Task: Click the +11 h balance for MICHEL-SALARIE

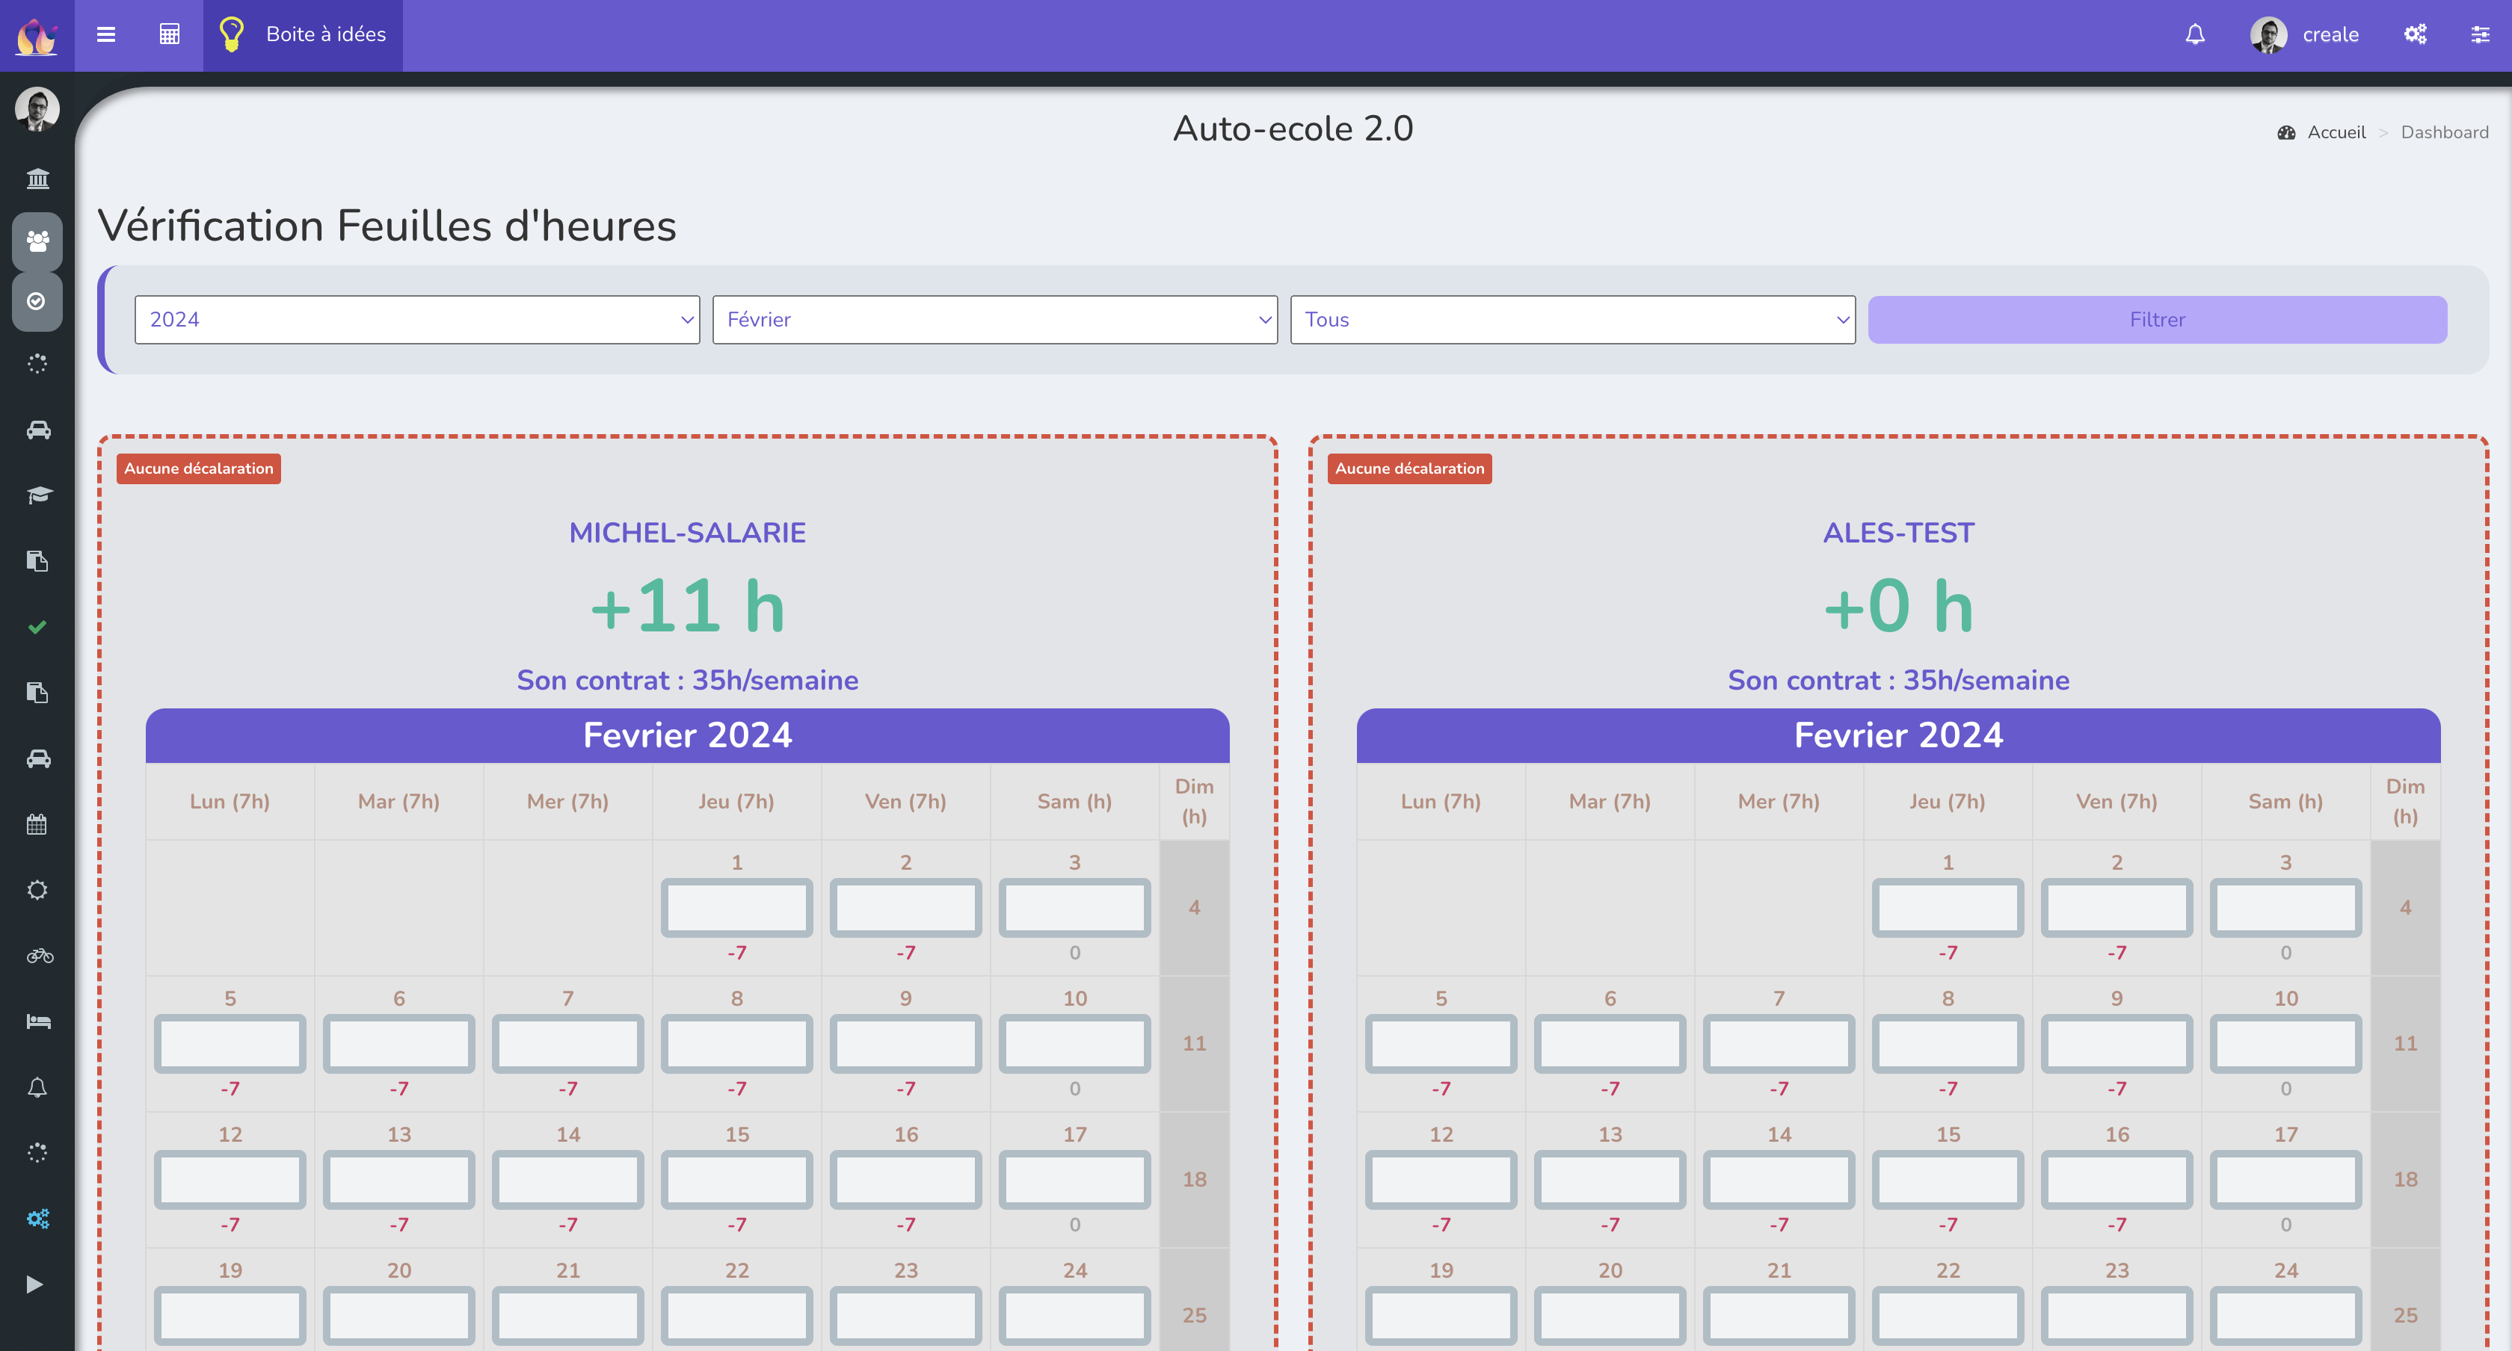Action: pos(688,606)
